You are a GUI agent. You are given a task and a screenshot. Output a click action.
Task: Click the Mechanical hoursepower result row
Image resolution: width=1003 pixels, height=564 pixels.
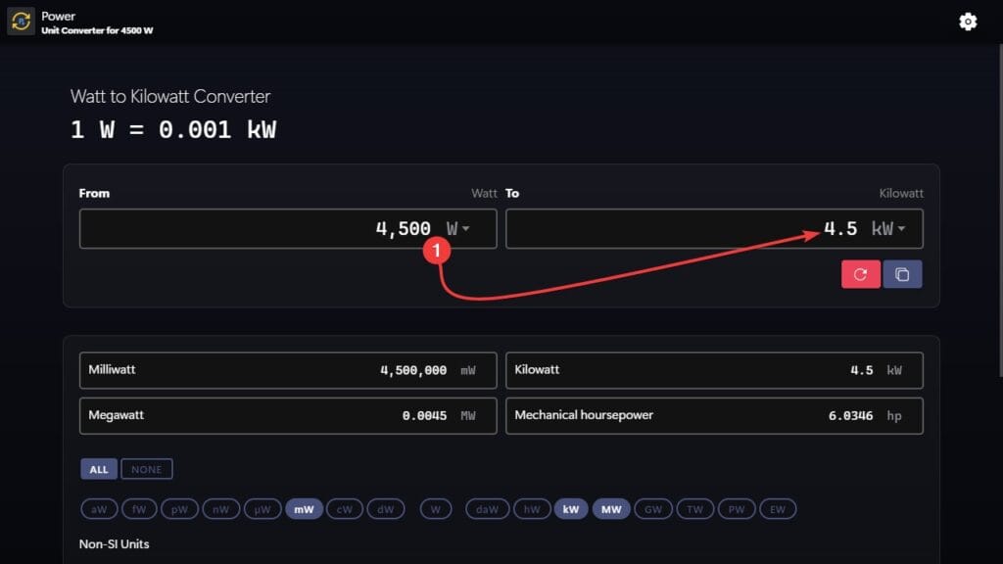pos(714,415)
